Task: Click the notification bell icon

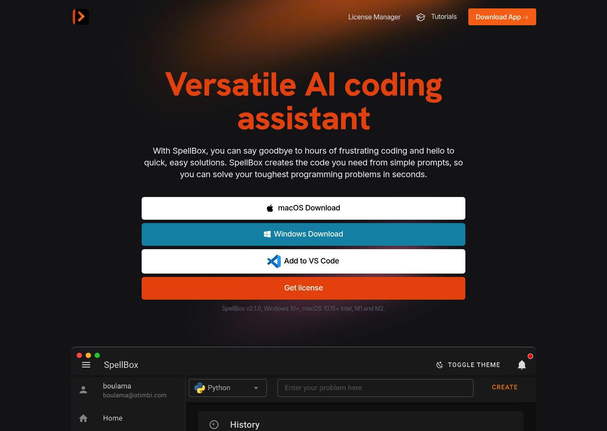Action: point(521,365)
